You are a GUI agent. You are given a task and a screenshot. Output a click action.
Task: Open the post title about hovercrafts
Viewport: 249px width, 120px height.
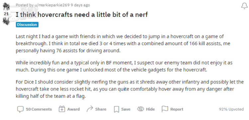click(82, 15)
